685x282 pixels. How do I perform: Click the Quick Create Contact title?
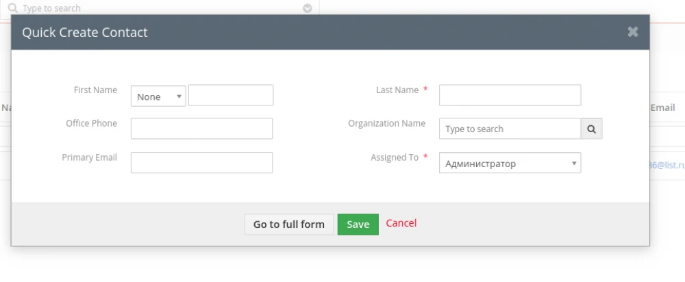[x=85, y=32]
